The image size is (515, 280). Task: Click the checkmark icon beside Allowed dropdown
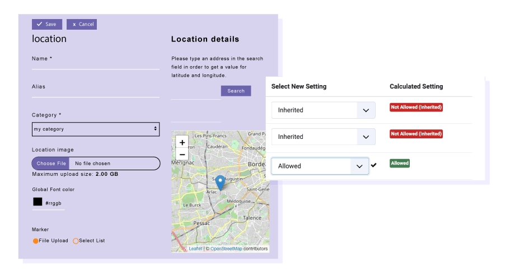374,165
